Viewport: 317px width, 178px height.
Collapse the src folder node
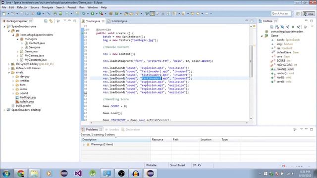click(9, 31)
